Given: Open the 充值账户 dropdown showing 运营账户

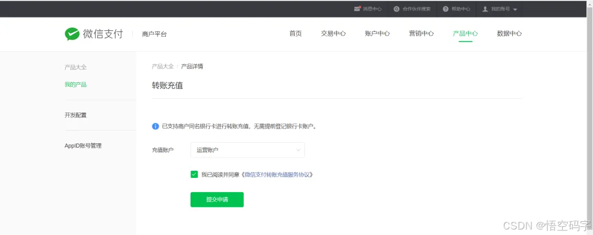Looking at the screenshot, I should coord(247,150).
